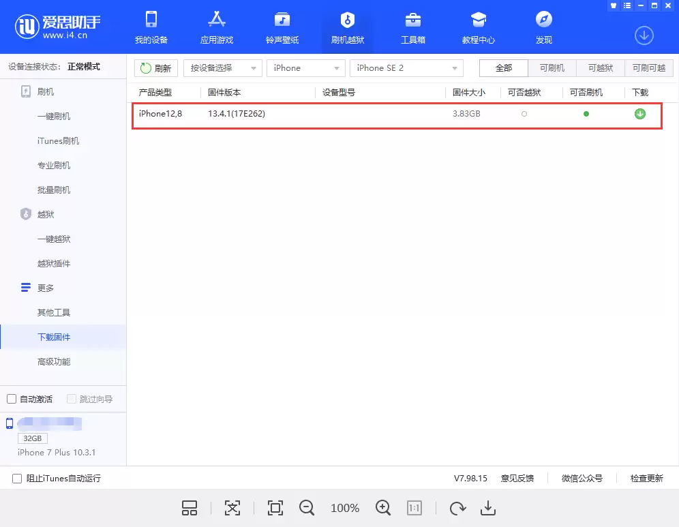Open 越狱插件 in sidebar

54,263
